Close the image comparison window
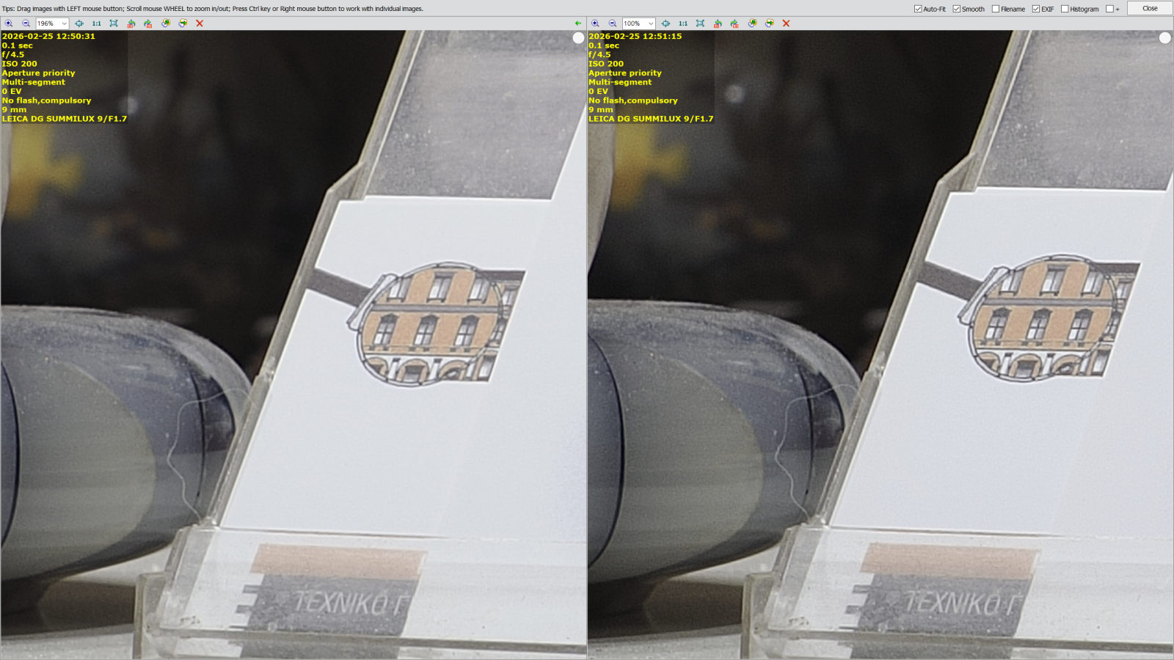1174x660 pixels. [x=1149, y=8]
